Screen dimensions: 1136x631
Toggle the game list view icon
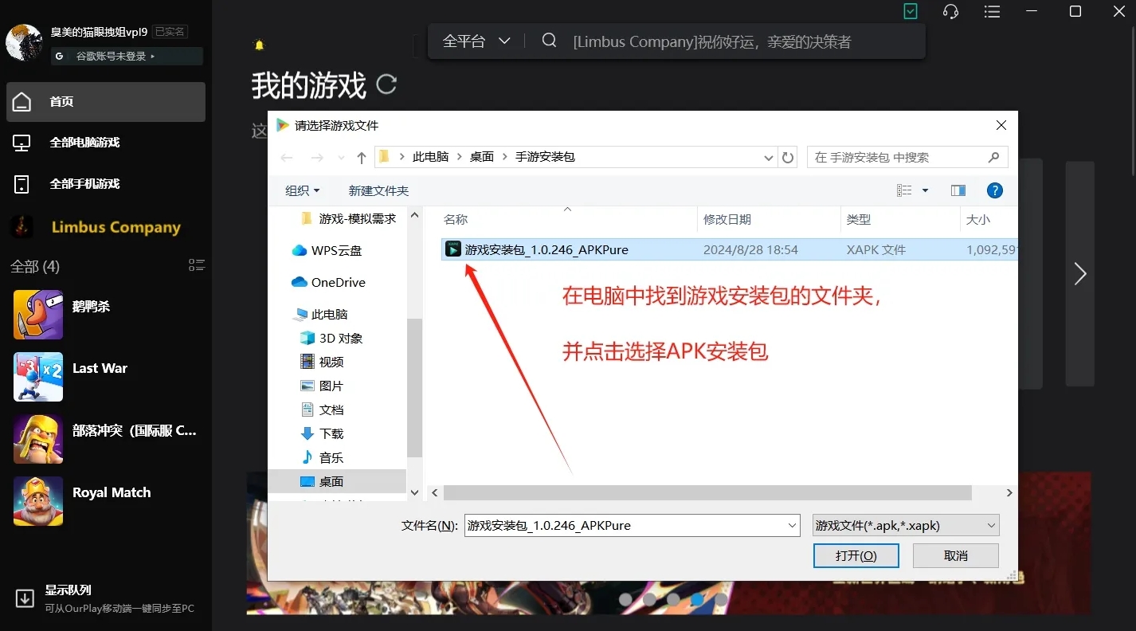tap(197, 265)
